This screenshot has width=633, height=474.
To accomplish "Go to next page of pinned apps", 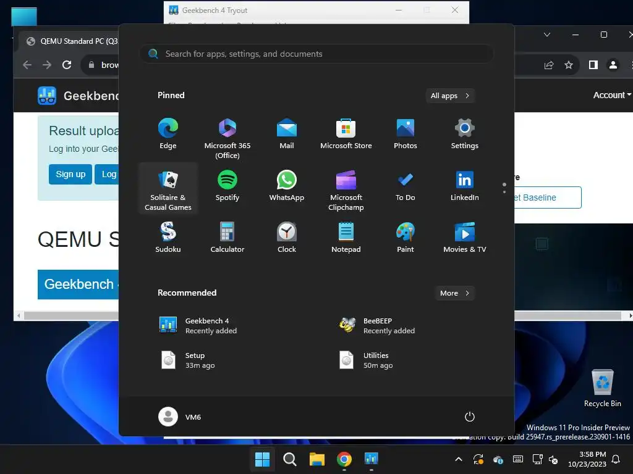I will (504, 191).
